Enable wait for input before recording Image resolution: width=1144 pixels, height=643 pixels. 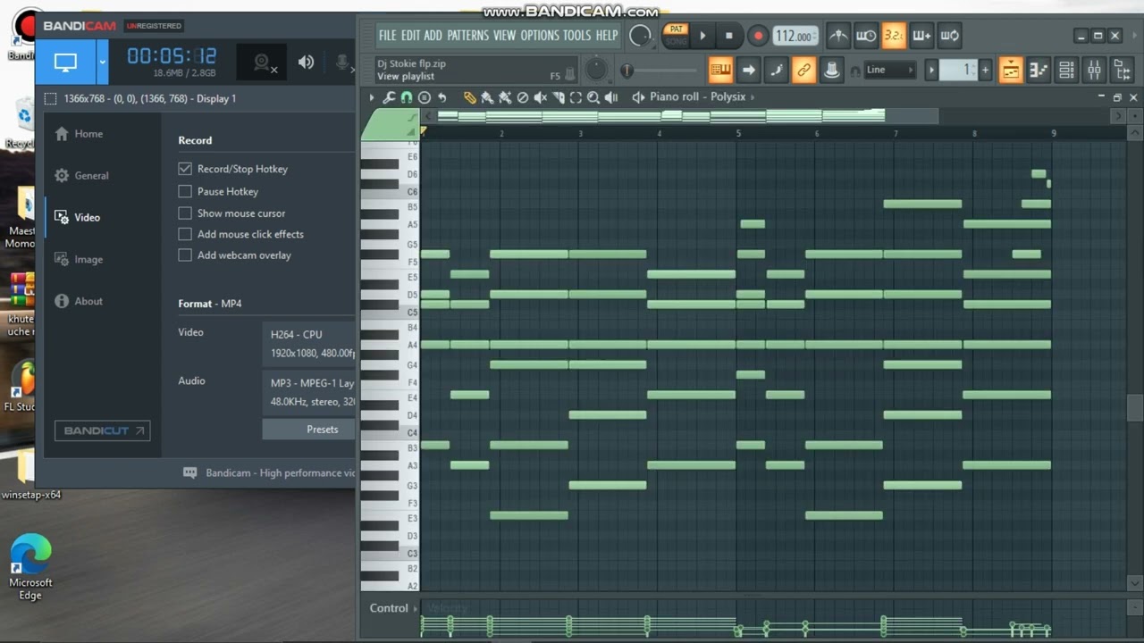tap(866, 36)
